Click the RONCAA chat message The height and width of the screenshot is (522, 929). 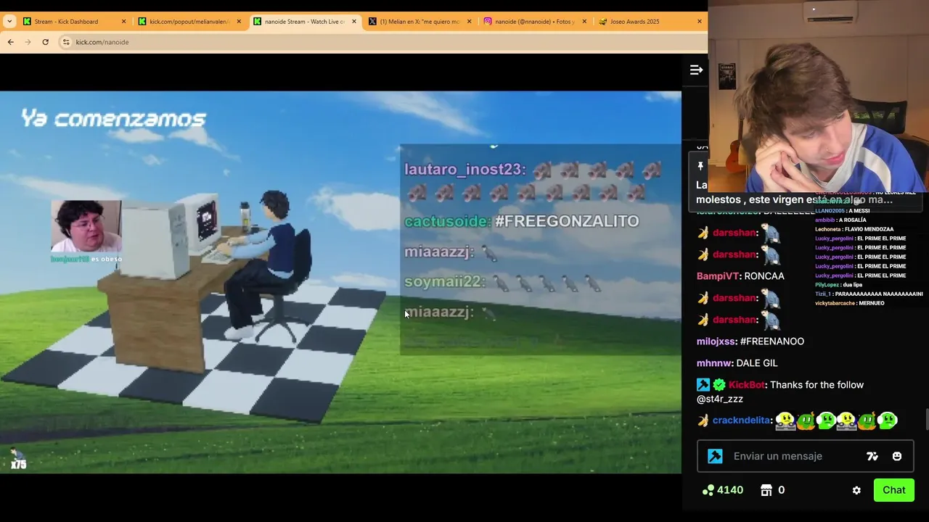coord(764,276)
